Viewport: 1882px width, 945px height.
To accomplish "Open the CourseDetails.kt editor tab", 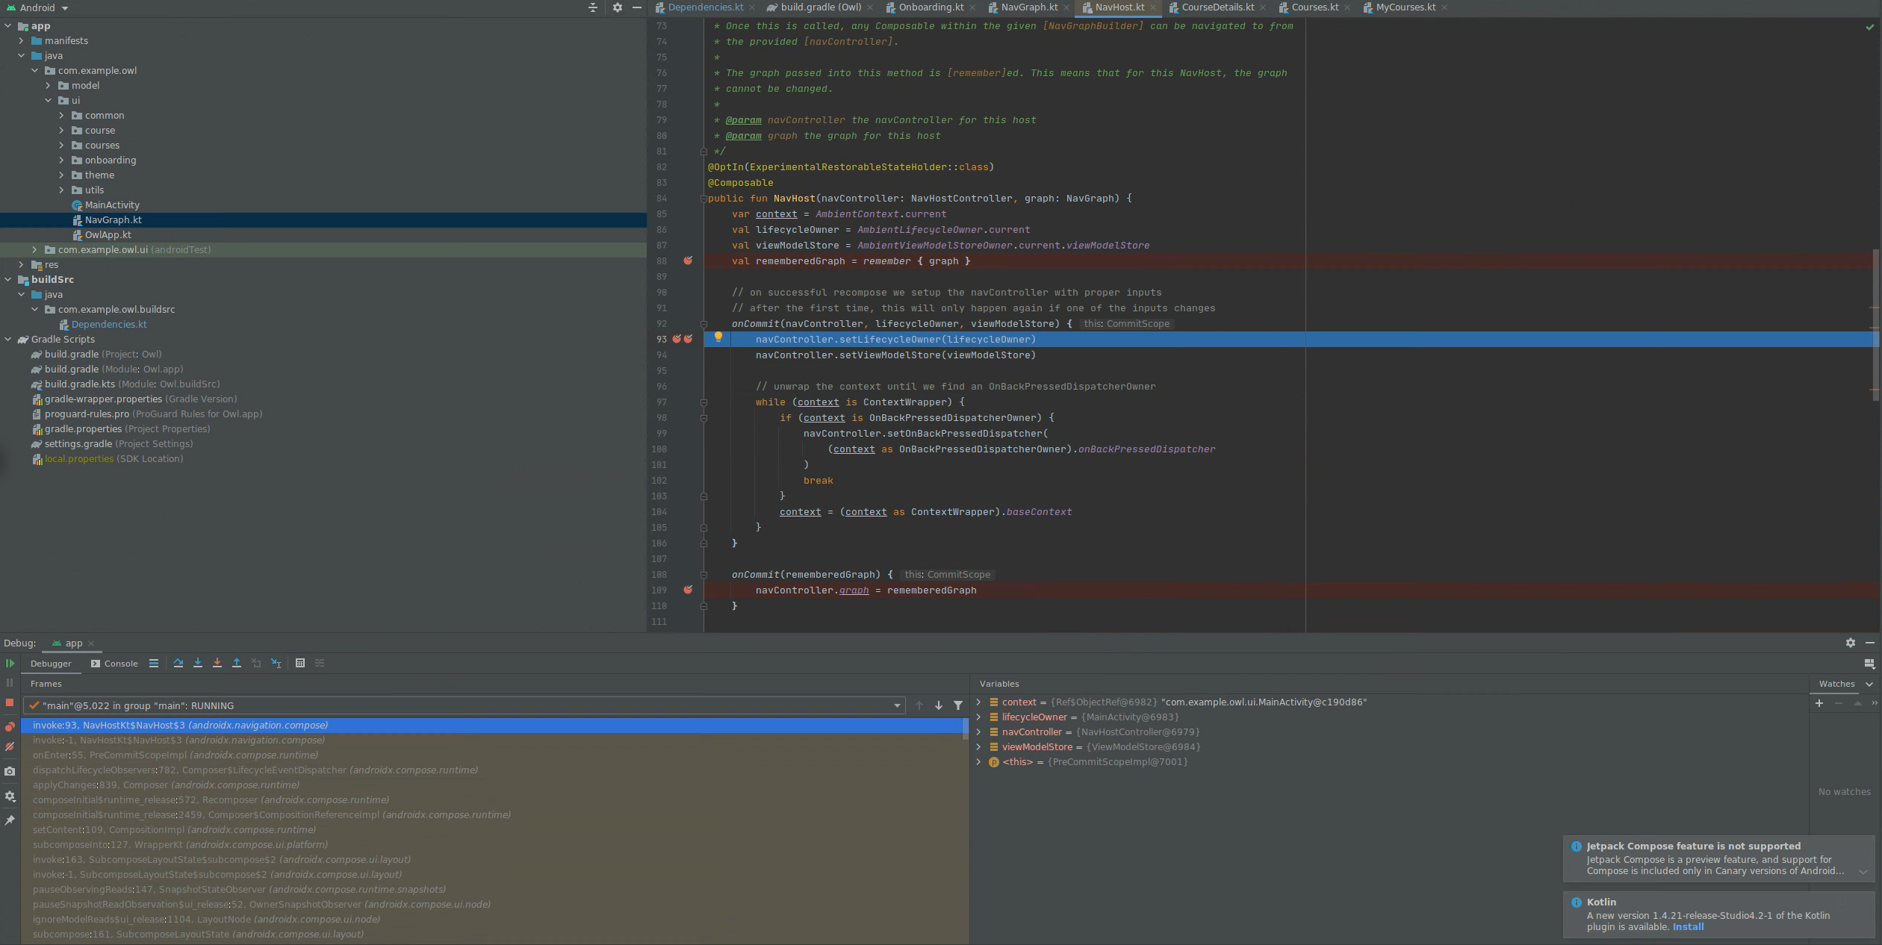I will coord(1217,7).
